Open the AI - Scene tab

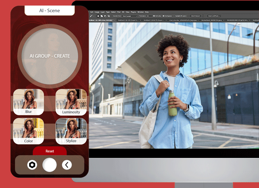(x=50, y=11)
